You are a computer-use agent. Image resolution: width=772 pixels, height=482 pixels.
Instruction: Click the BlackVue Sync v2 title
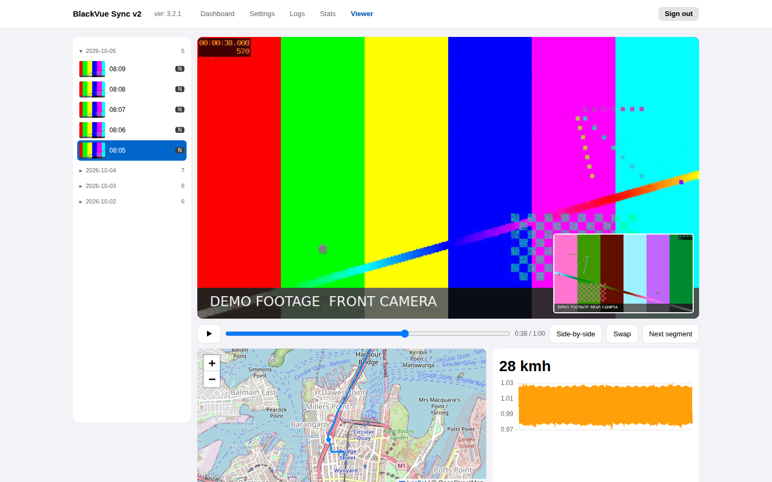107,14
